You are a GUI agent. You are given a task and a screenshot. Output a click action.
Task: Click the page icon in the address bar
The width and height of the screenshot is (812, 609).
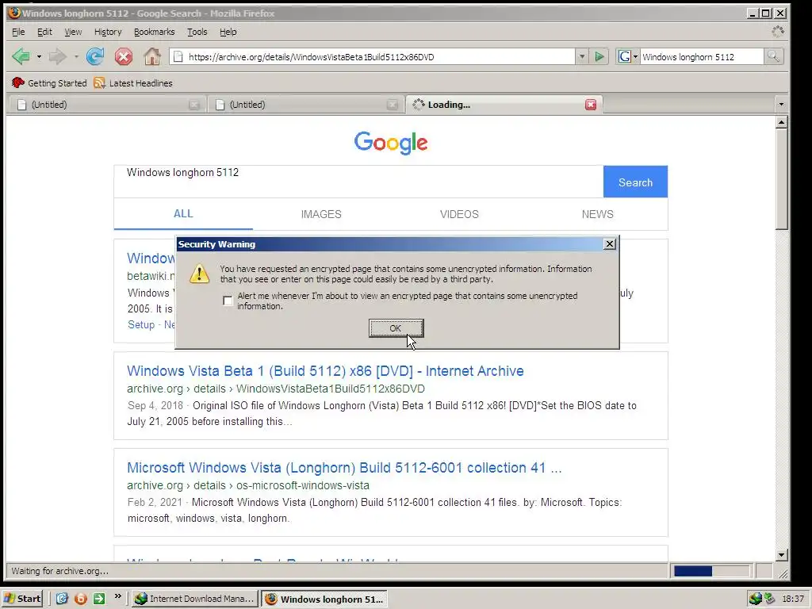(178, 56)
